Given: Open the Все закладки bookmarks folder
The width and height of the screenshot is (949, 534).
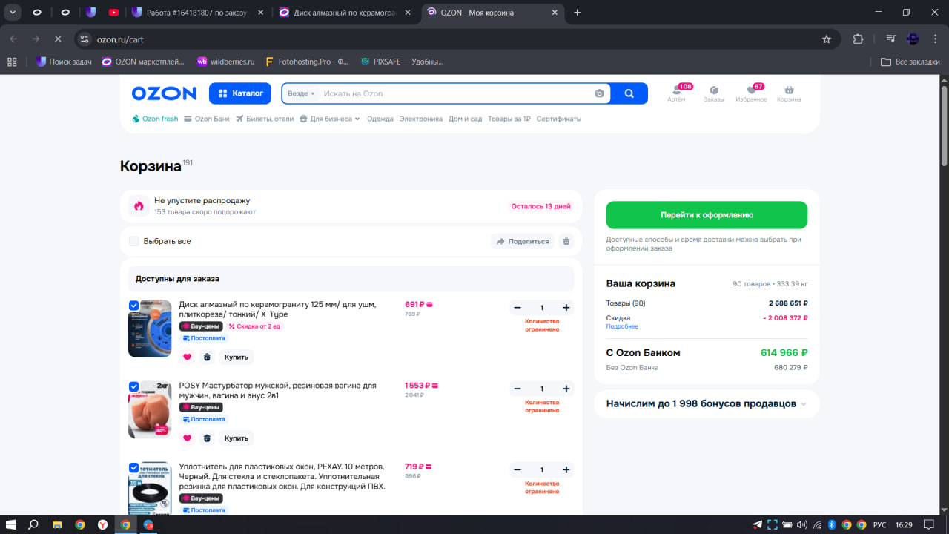Looking at the screenshot, I should point(910,62).
